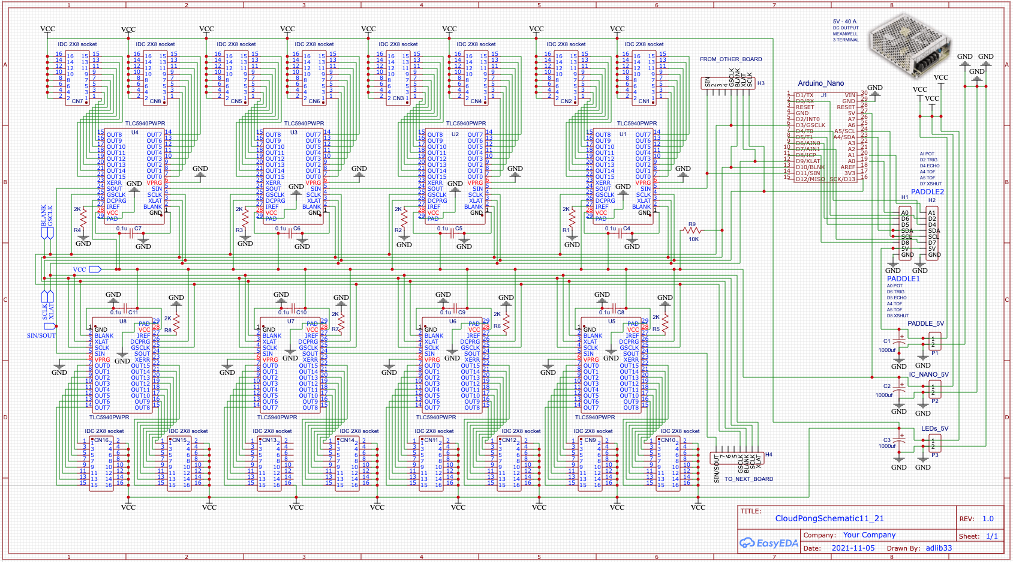This screenshot has height=562, width=1013.
Task: Click the C2 capacitor designator
Action: (x=886, y=386)
